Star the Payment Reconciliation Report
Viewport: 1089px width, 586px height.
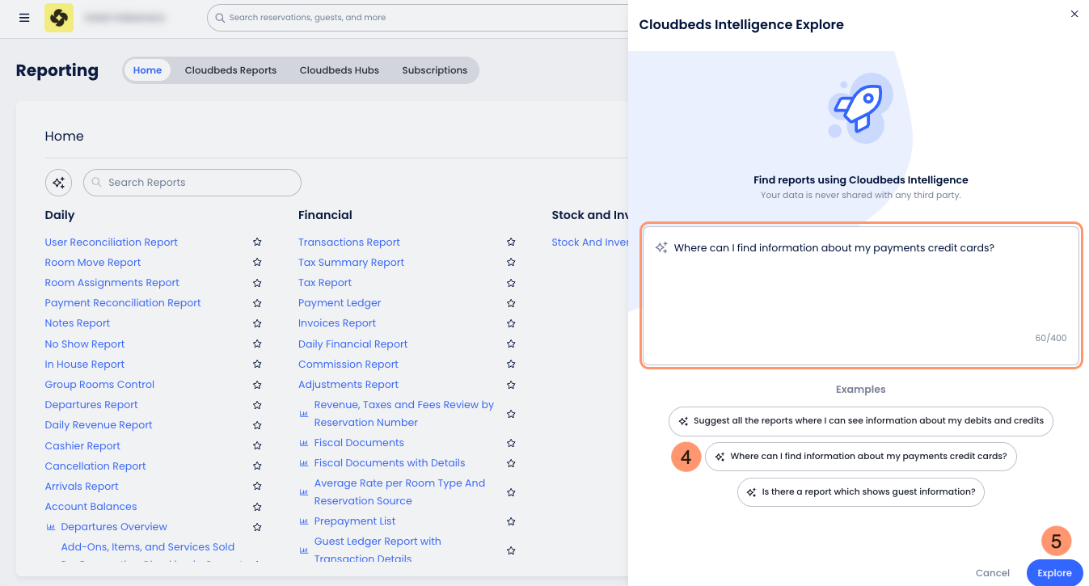pos(257,303)
